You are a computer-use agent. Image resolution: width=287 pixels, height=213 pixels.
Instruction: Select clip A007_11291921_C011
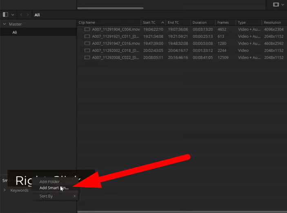coord(116,36)
